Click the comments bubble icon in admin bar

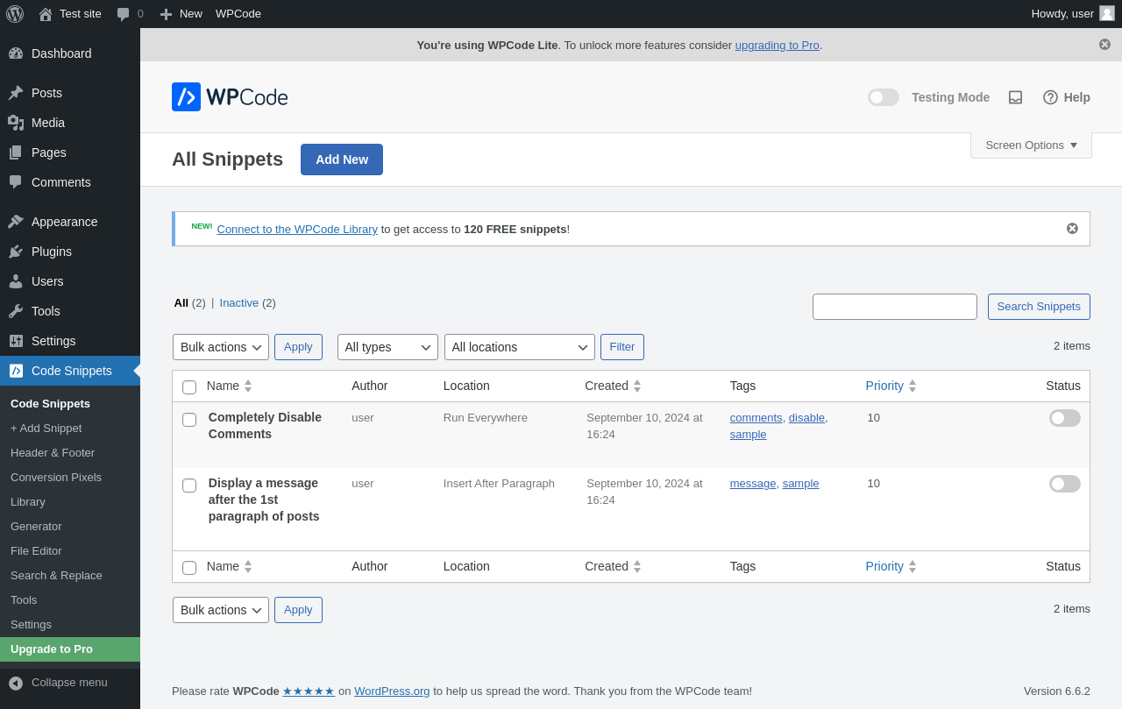coord(124,14)
